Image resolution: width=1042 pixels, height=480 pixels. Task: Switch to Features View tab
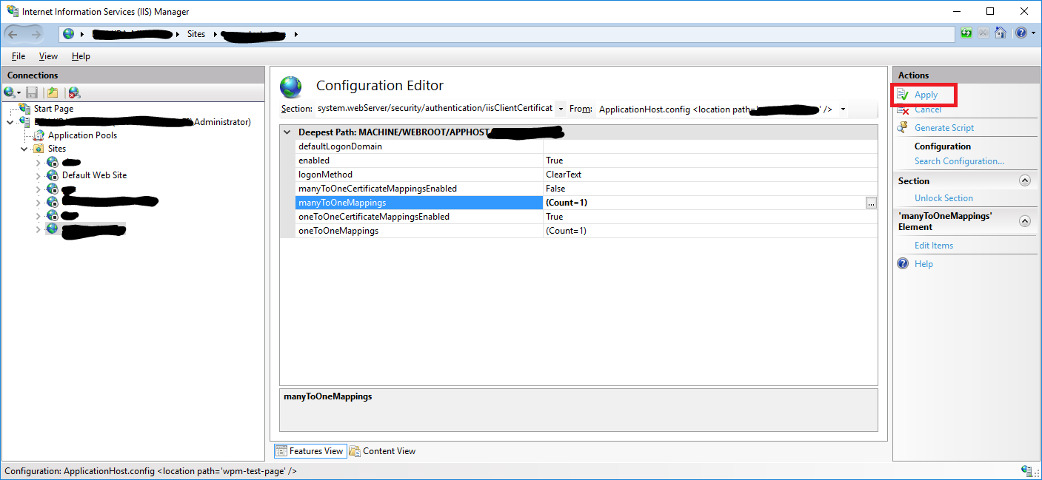click(x=310, y=451)
